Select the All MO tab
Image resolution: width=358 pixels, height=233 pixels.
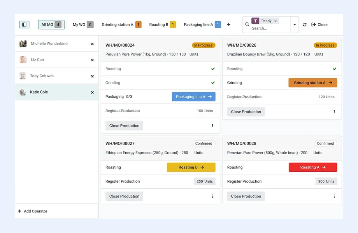(51, 24)
